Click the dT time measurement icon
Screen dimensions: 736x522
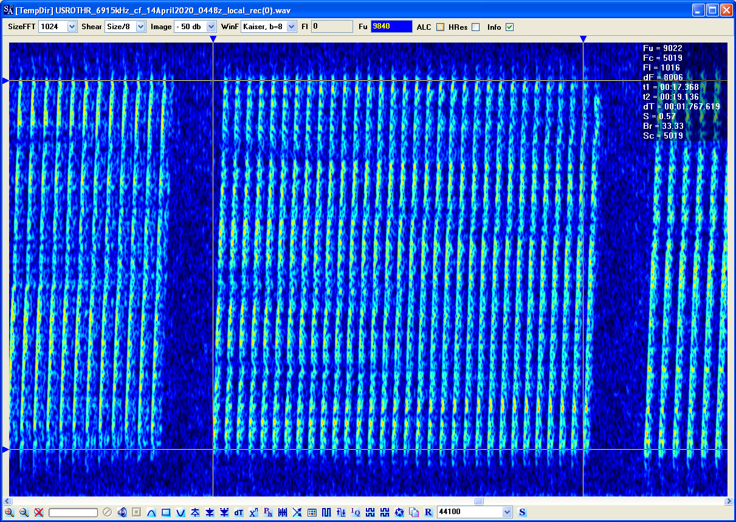[x=239, y=512]
